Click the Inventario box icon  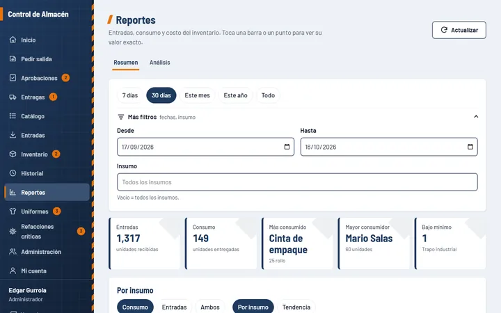[x=13, y=154]
